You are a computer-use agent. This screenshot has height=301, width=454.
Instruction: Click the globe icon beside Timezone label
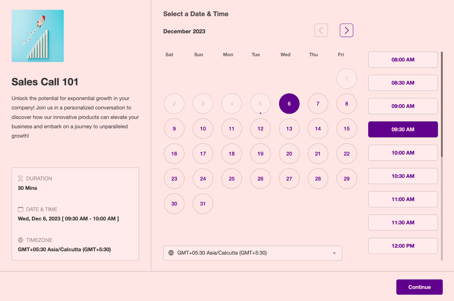tap(21, 240)
